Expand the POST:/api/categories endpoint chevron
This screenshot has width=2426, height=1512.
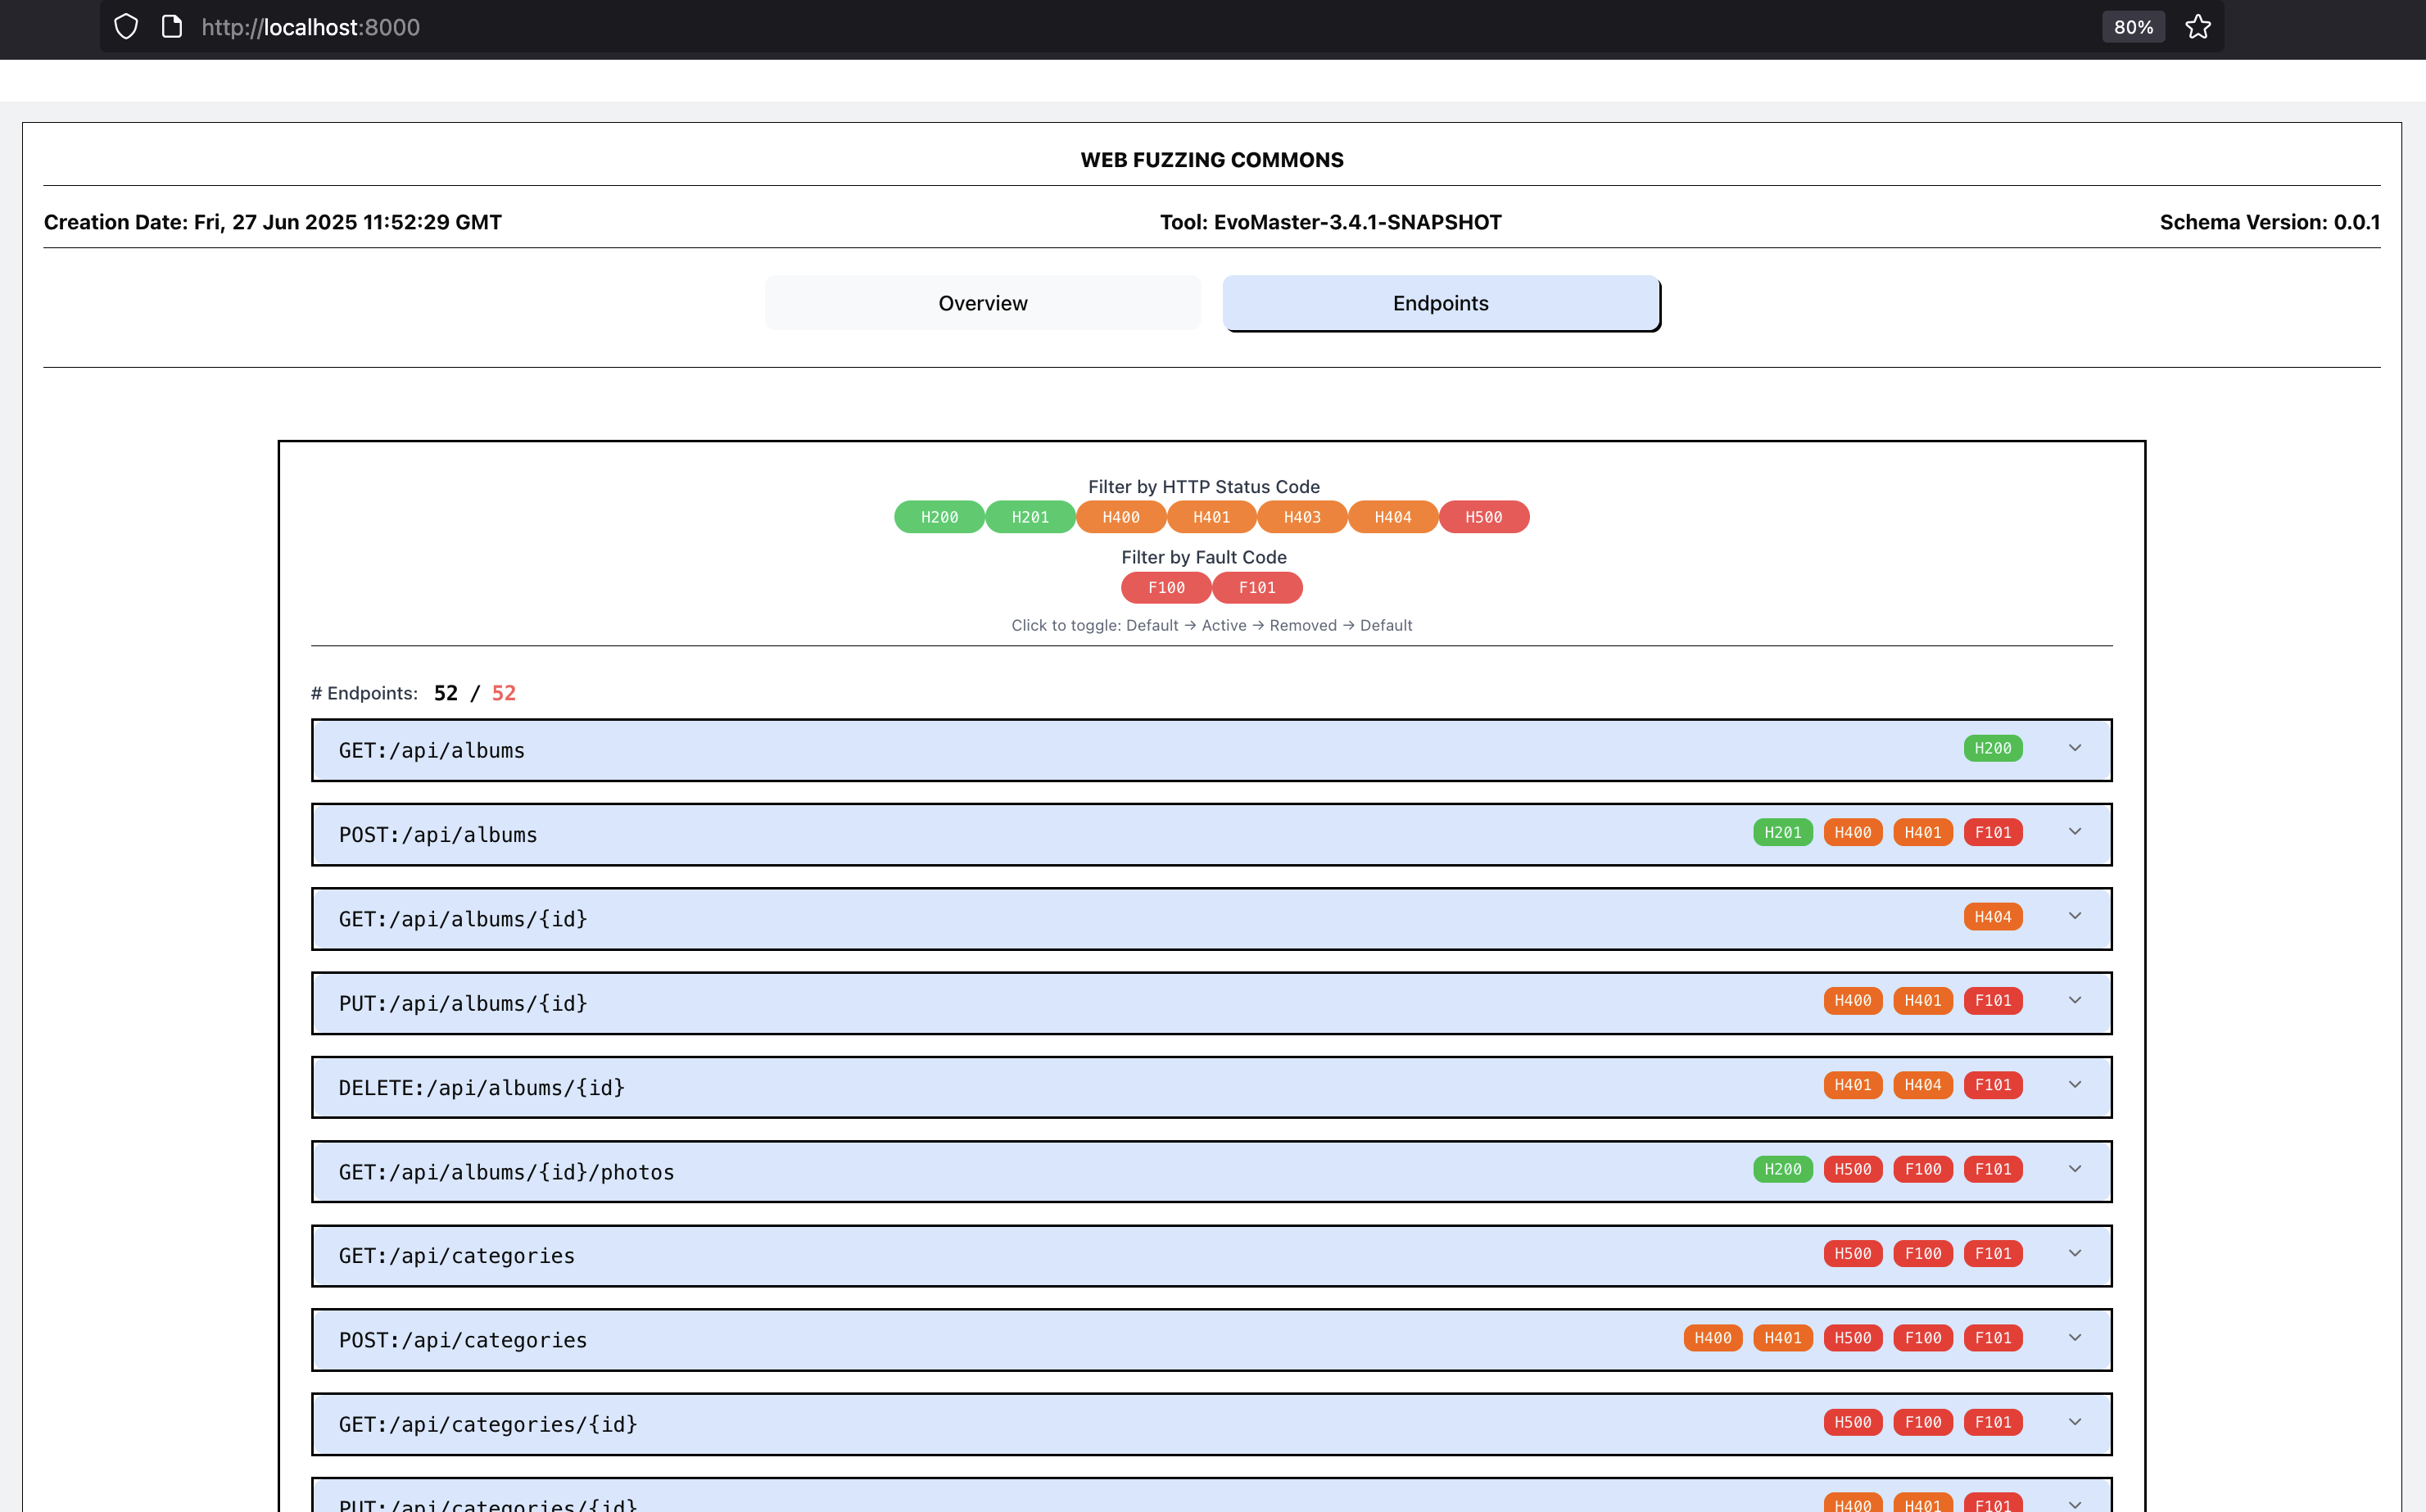pos(2075,1338)
